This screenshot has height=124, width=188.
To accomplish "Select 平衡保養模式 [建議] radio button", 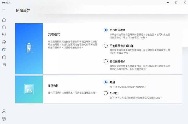I will [105, 46].
